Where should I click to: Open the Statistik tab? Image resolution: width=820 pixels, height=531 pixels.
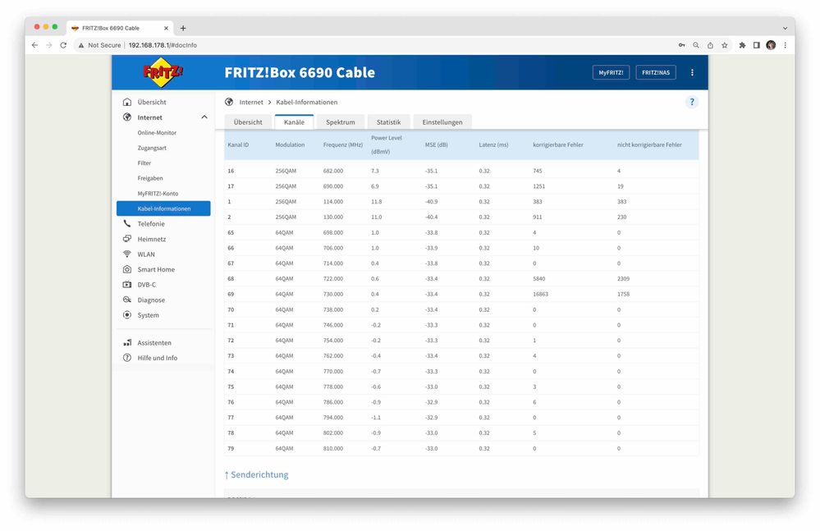point(388,121)
